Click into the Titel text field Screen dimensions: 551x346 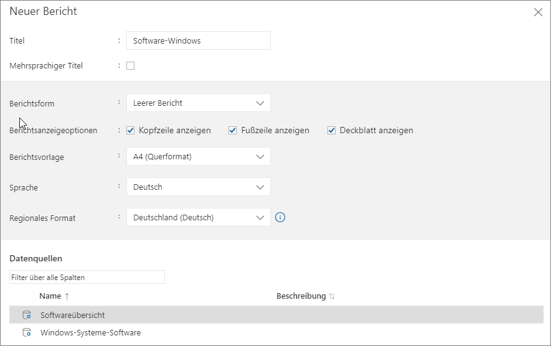(198, 40)
